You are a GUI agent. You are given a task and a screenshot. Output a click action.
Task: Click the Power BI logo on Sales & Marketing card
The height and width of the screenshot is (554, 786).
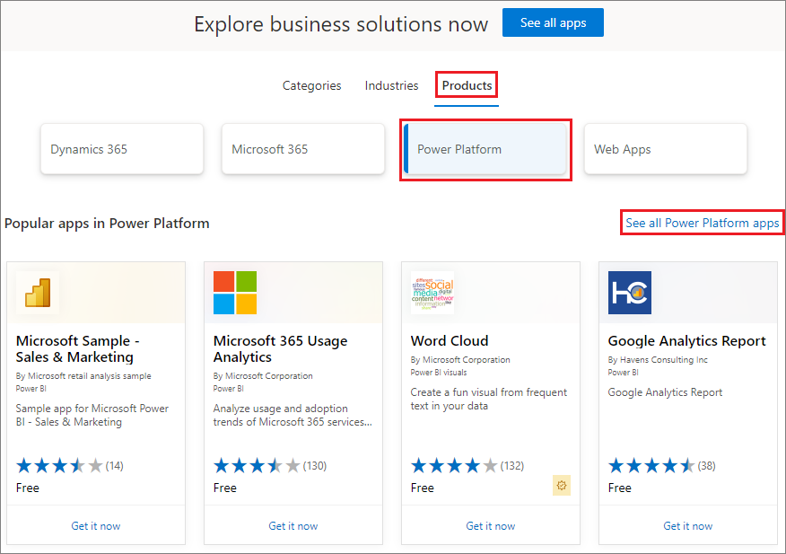coord(38,293)
